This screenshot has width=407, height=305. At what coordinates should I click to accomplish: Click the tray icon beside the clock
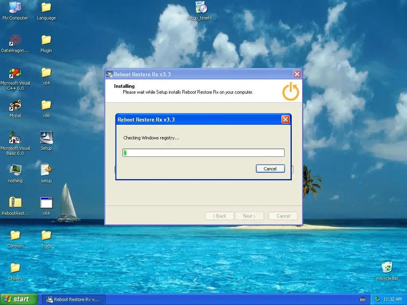pyautogui.click(x=378, y=299)
